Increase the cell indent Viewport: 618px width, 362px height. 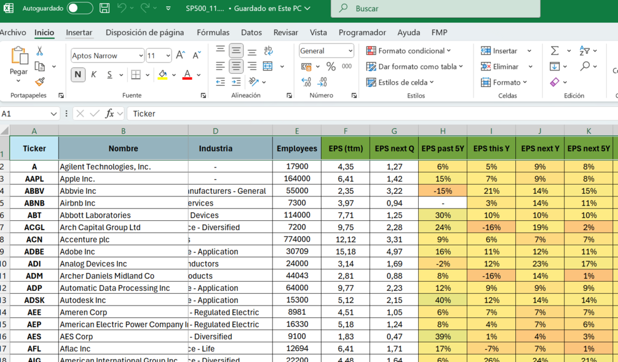pyautogui.click(x=236, y=82)
